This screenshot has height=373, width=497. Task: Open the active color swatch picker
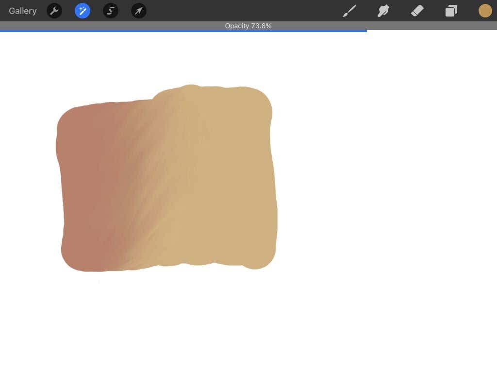point(485,11)
